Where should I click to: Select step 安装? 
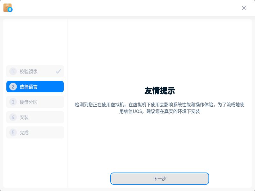[35, 117]
